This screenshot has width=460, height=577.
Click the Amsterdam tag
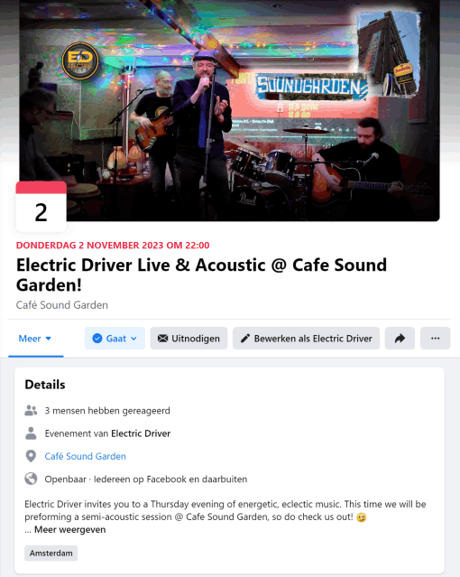pyautogui.click(x=51, y=554)
